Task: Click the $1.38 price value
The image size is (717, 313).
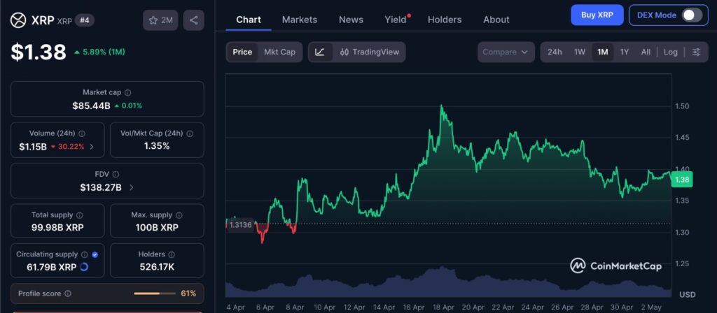Action: pyautogui.click(x=39, y=52)
